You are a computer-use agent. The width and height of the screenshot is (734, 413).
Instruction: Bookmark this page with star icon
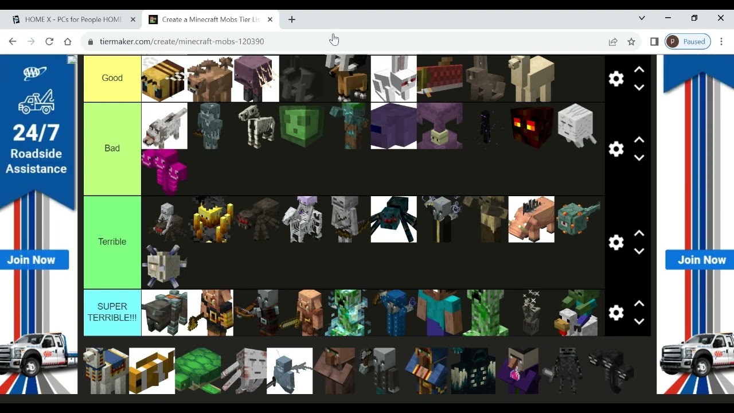click(x=631, y=41)
